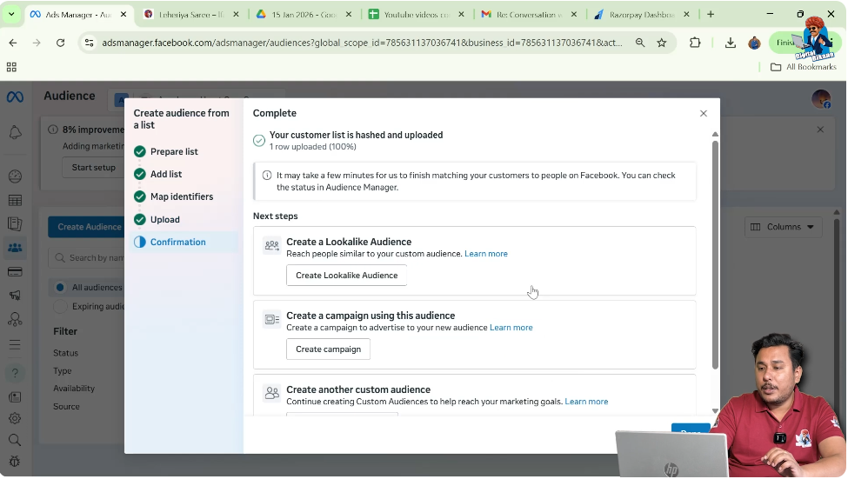Click the browser address bar
Image resolution: width=848 pixels, height=479 pixels.
coord(361,43)
